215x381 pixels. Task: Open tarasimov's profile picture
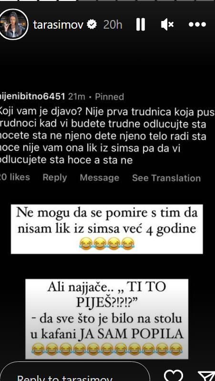click(x=14, y=24)
